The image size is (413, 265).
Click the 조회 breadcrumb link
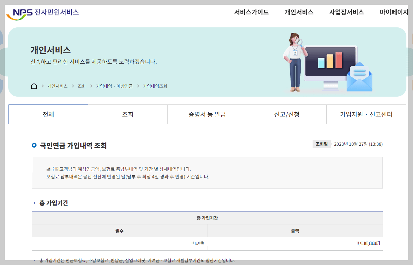pyautogui.click(x=82, y=86)
